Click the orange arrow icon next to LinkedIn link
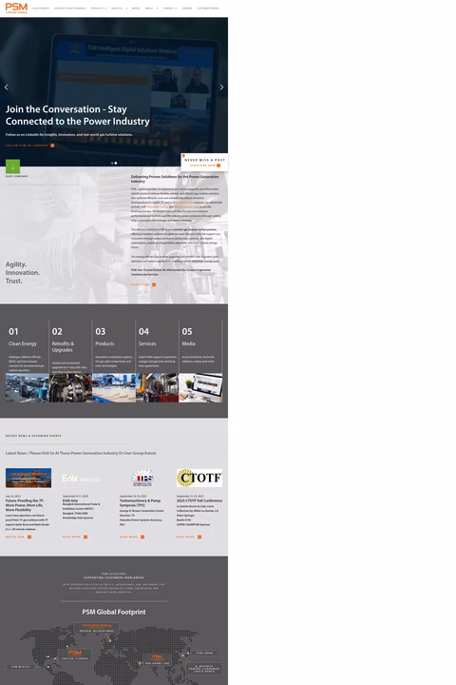456x685 pixels. pos(52,146)
